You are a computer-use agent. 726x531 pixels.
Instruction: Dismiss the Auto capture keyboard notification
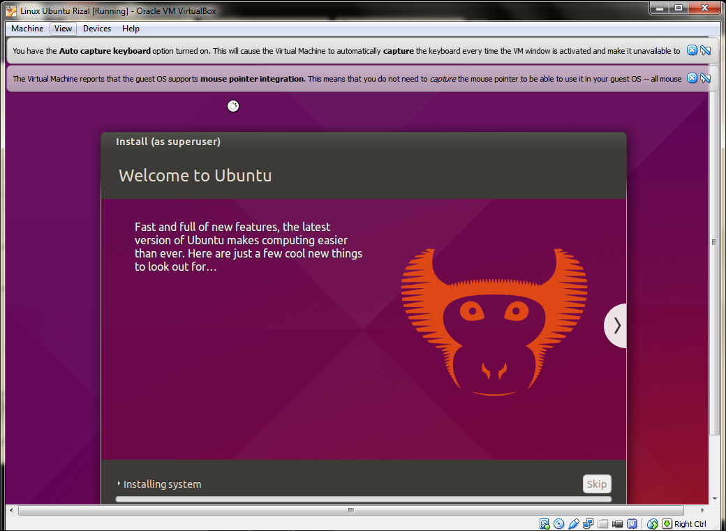(692, 50)
